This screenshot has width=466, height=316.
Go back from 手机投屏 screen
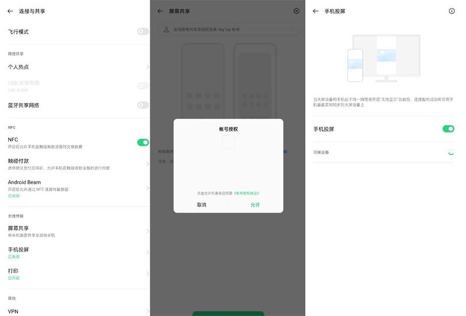[316, 11]
